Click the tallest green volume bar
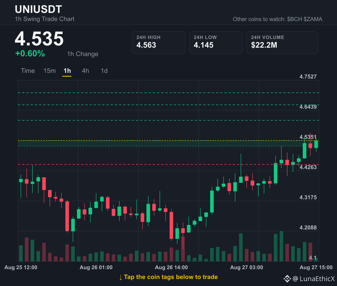This screenshot has width=337, height=286. (281, 246)
